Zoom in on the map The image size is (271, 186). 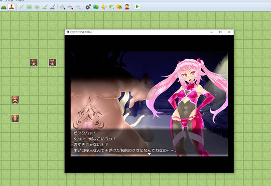(x=63, y=7)
